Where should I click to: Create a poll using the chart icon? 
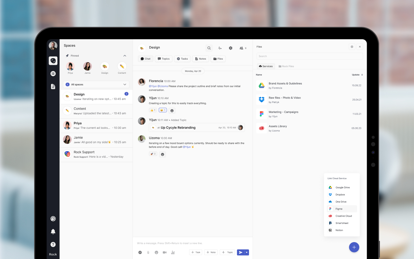173,252
